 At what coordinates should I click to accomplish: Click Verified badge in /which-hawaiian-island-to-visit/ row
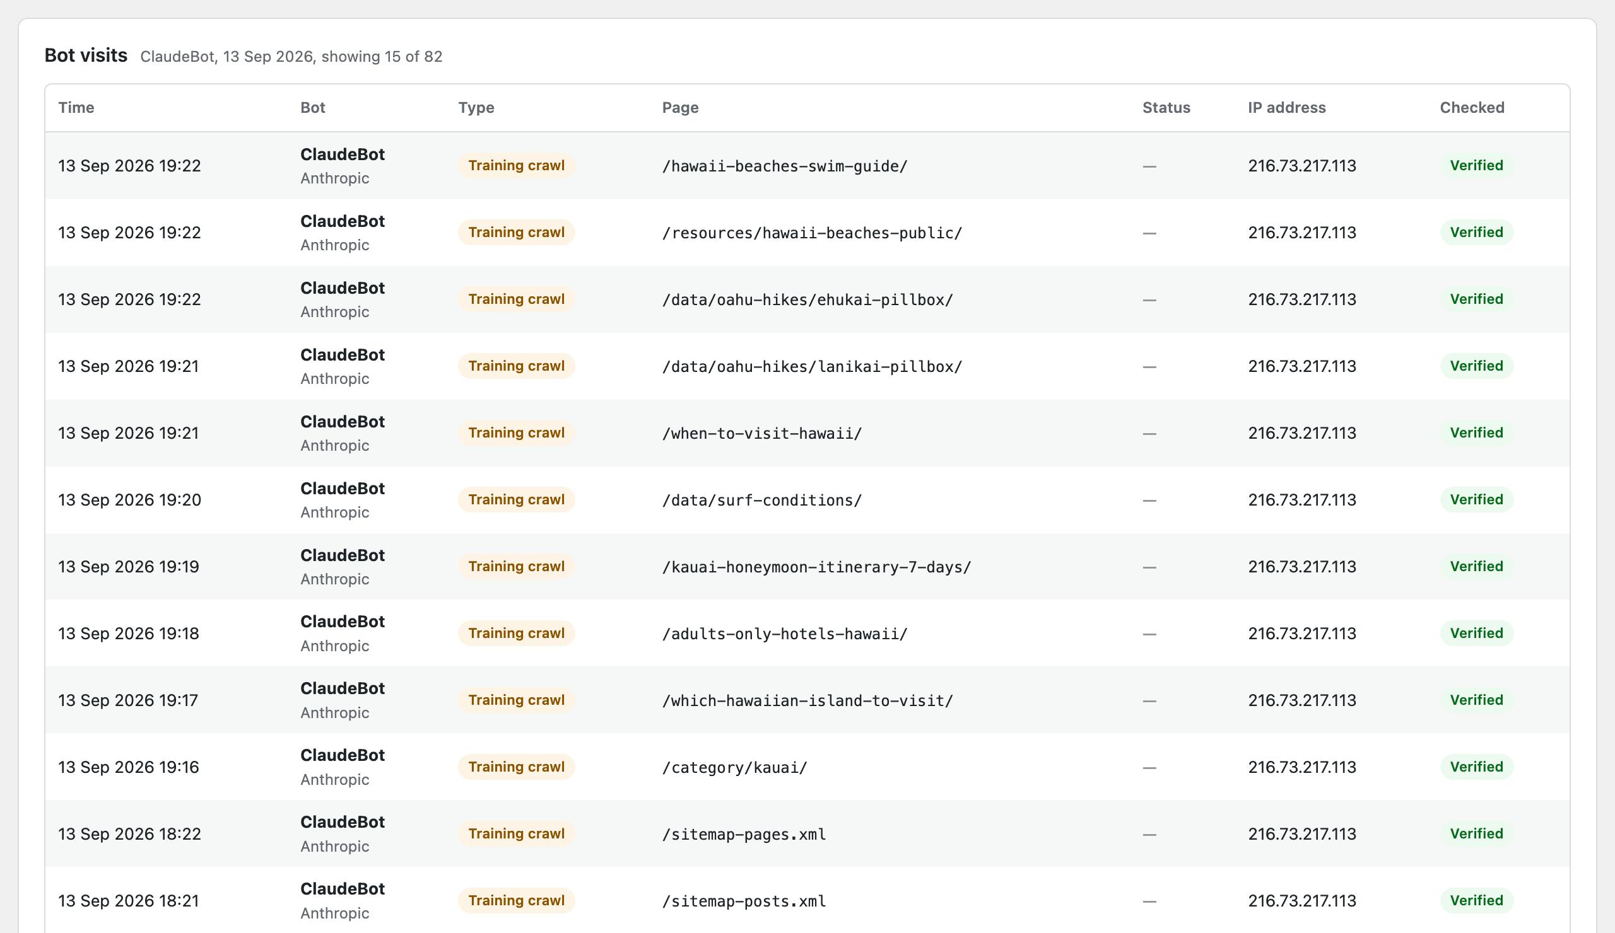click(x=1477, y=700)
